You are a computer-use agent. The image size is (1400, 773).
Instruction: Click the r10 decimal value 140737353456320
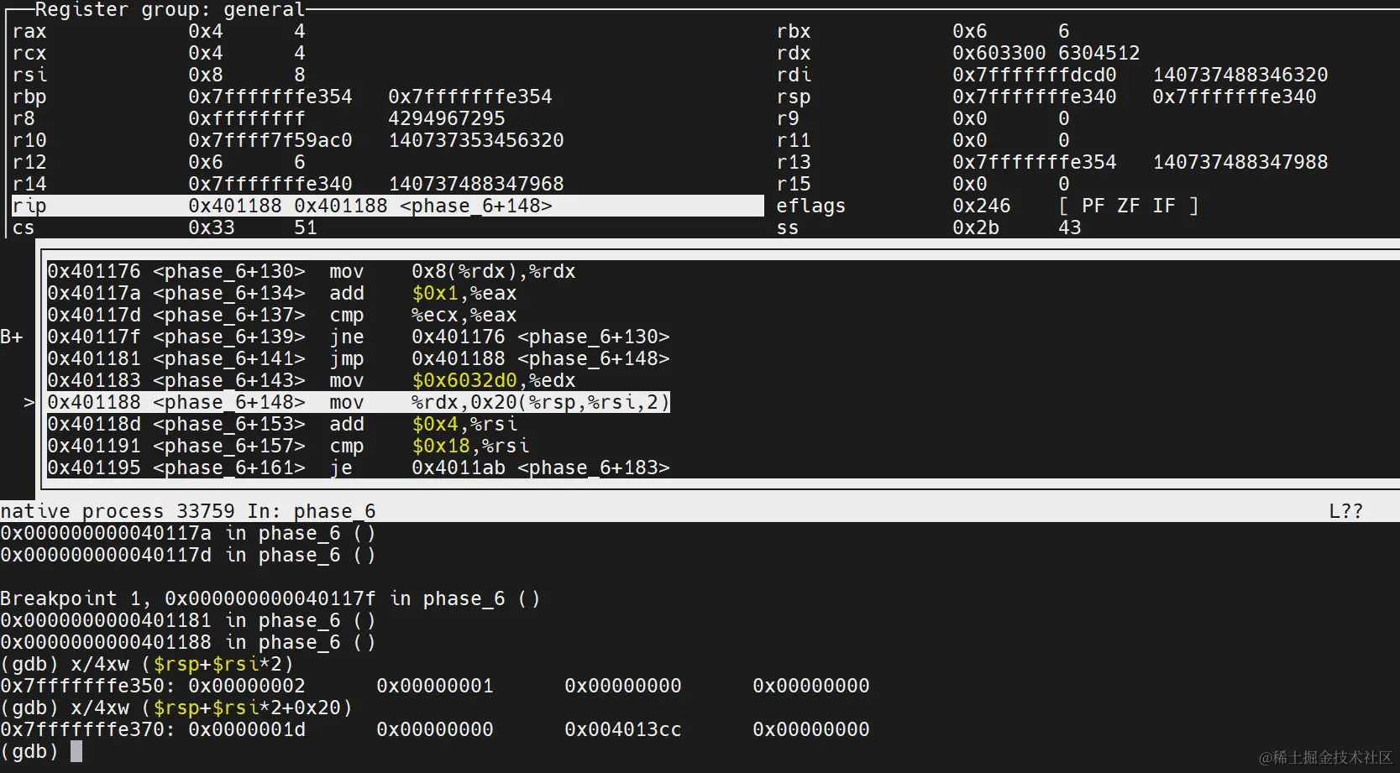(x=476, y=141)
